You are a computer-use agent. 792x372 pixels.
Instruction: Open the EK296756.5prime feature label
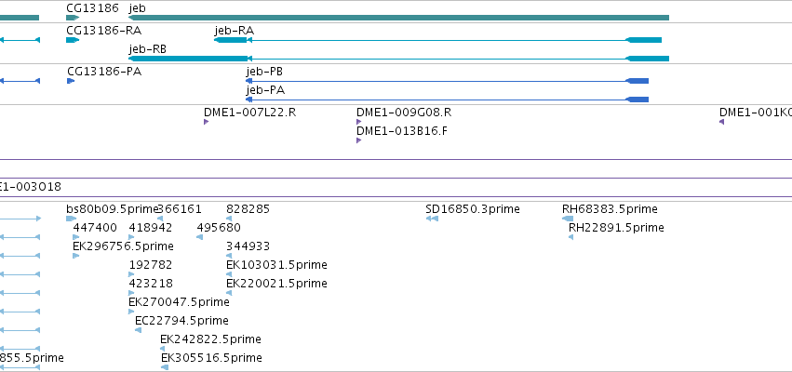point(123,246)
